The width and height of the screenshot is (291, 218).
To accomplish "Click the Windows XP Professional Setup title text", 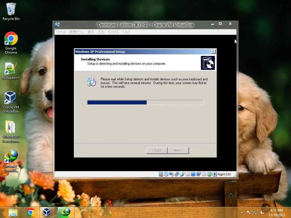I will click(100, 52).
